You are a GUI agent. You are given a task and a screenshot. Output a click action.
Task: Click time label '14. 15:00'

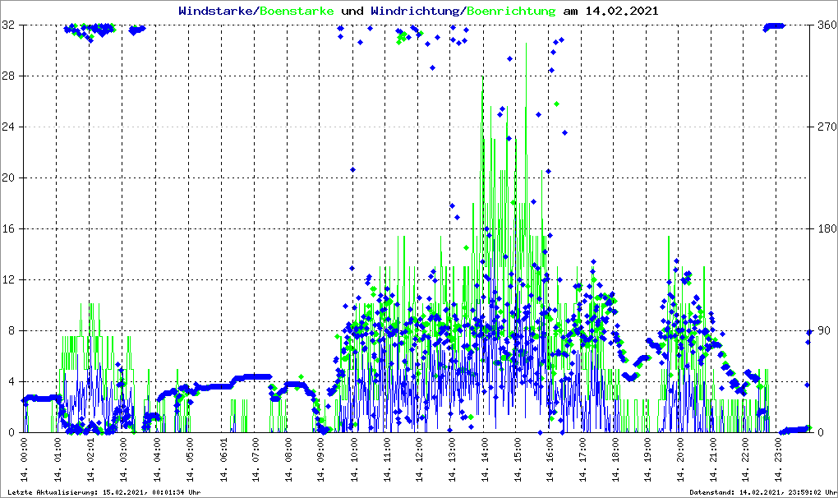[x=517, y=459]
